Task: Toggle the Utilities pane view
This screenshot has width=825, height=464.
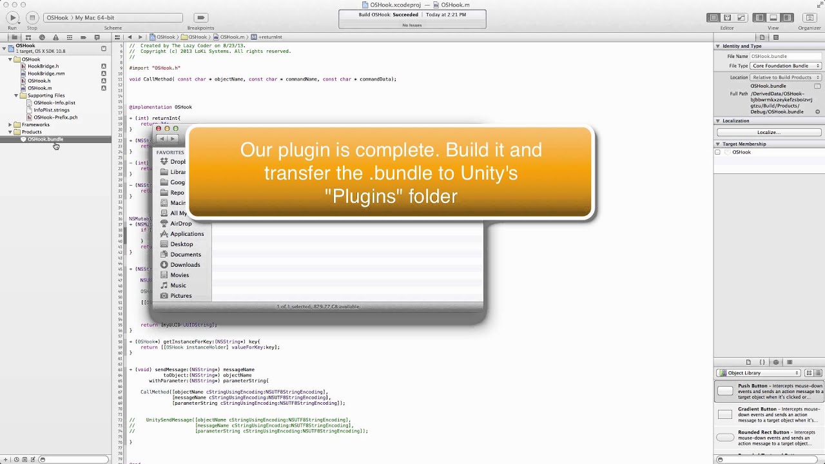Action: point(786,18)
